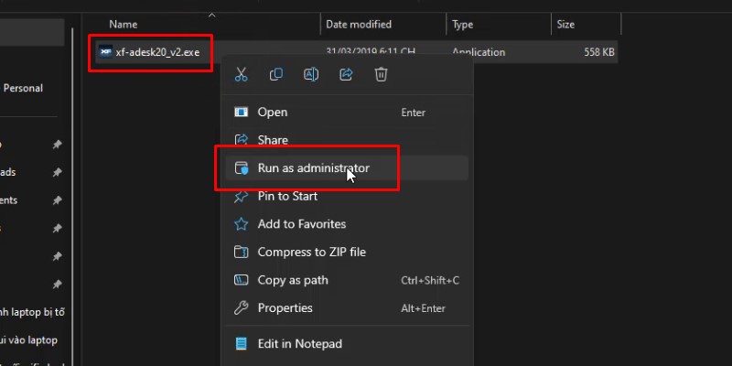Click the Copy icon in context menu

(276, 75)
